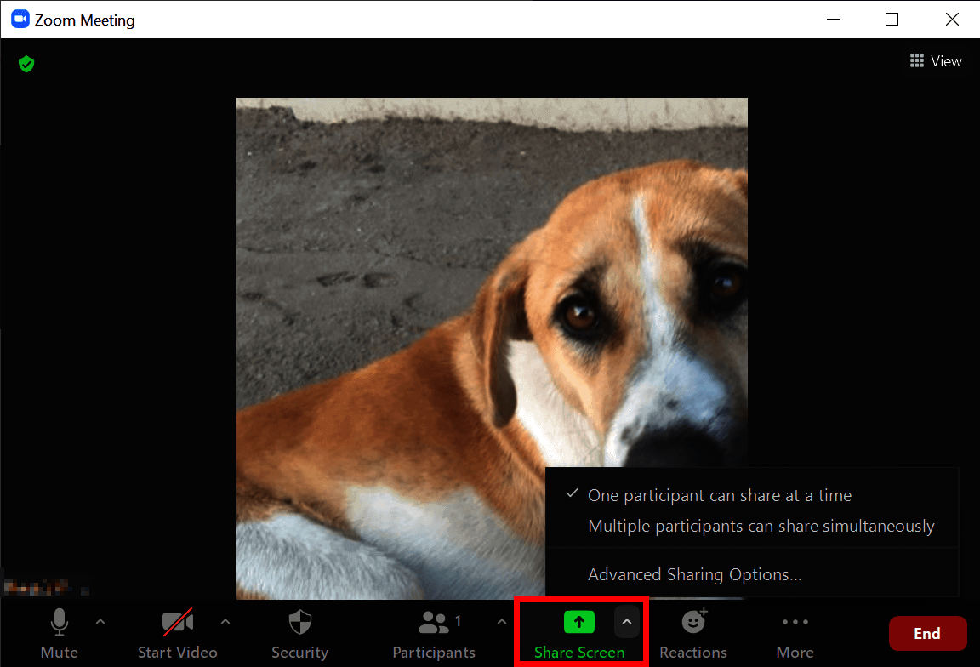
Task: Open Advanced Sharing Options
Action: [x=694, y=574]
